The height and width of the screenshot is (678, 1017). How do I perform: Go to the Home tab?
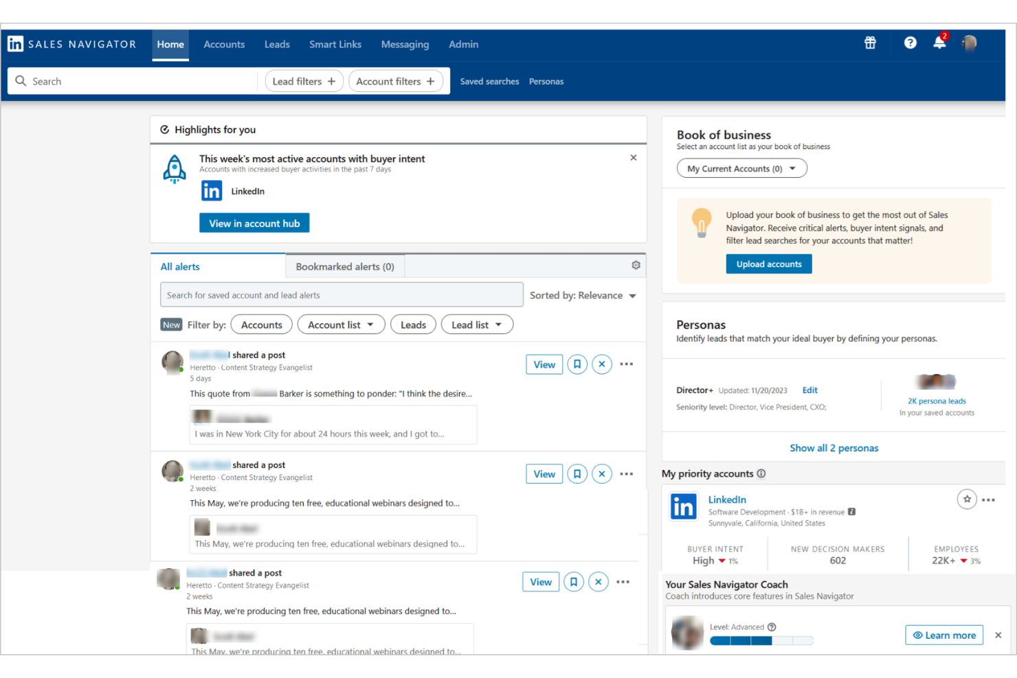(170, 45)
